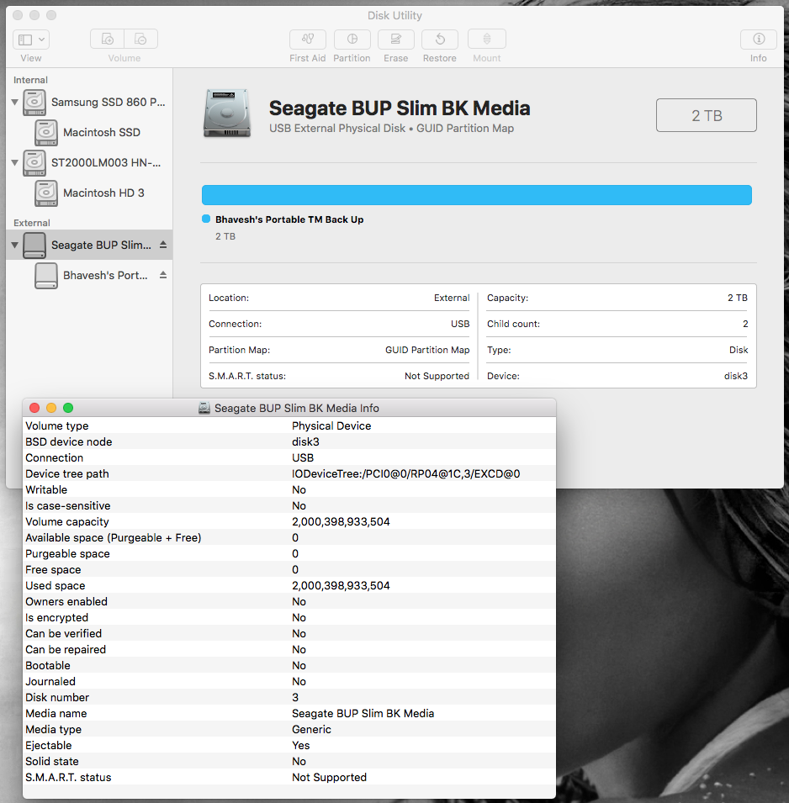789x803 pixels.
Task: Select Seagate BUP Slim... in sidebar
Action: pyautogui.click(x=89, y=245)
